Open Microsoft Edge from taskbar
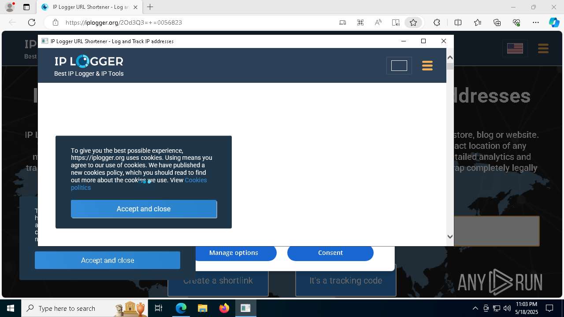Image resolution: width=564 pixels, height=317 pixels. click(181, 308)
